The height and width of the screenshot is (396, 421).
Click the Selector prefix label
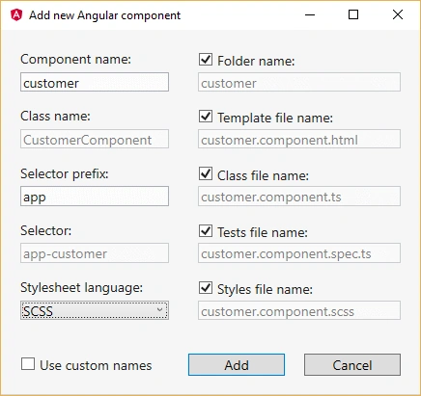pos(65,173)
